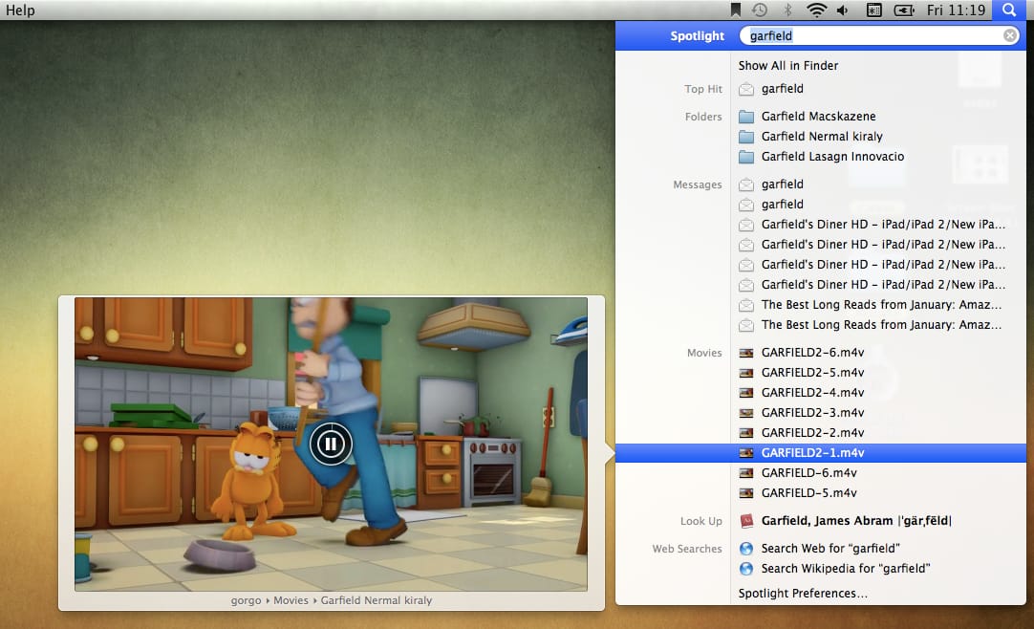Open the Bluetooth menu bar icon

coord(787,10)
